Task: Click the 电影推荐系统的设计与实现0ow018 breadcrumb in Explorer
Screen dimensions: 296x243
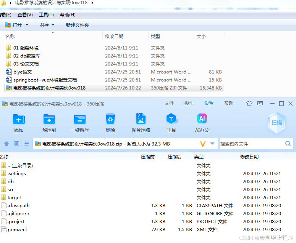Action: coord(51,3)
